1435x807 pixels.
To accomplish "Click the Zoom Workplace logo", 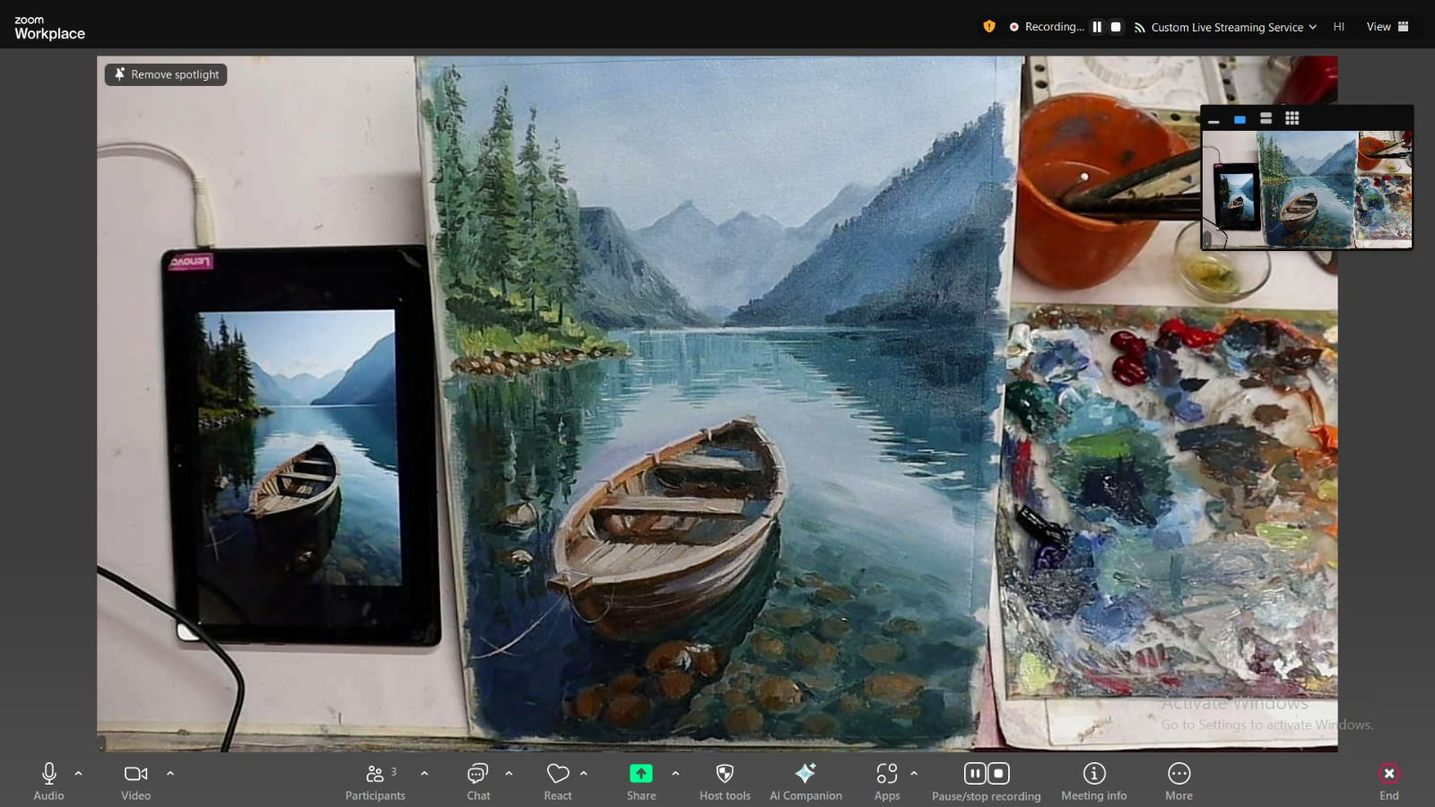I will (49, 28).
